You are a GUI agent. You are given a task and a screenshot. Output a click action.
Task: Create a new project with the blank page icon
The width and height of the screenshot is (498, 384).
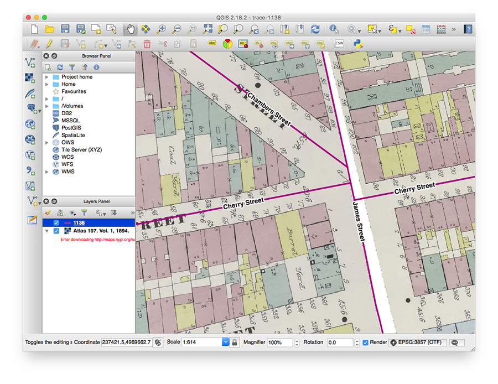point(34,29)
